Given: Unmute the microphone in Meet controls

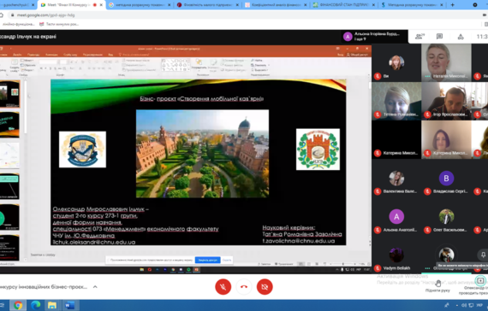Looking at the screenshot, I should (223, 286).
